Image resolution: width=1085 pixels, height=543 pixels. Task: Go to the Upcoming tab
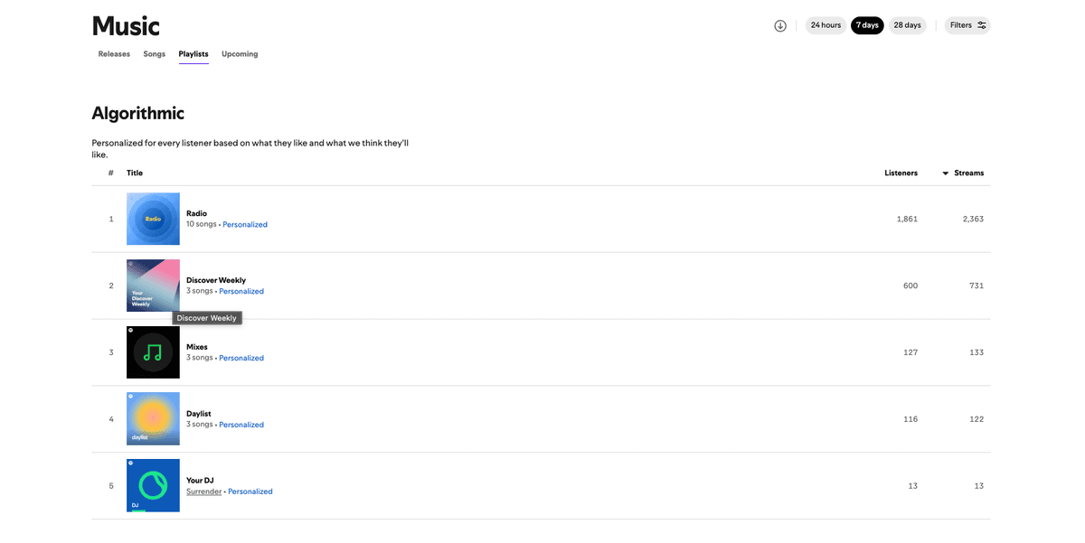pyautogui.click(x=240, y=54)
